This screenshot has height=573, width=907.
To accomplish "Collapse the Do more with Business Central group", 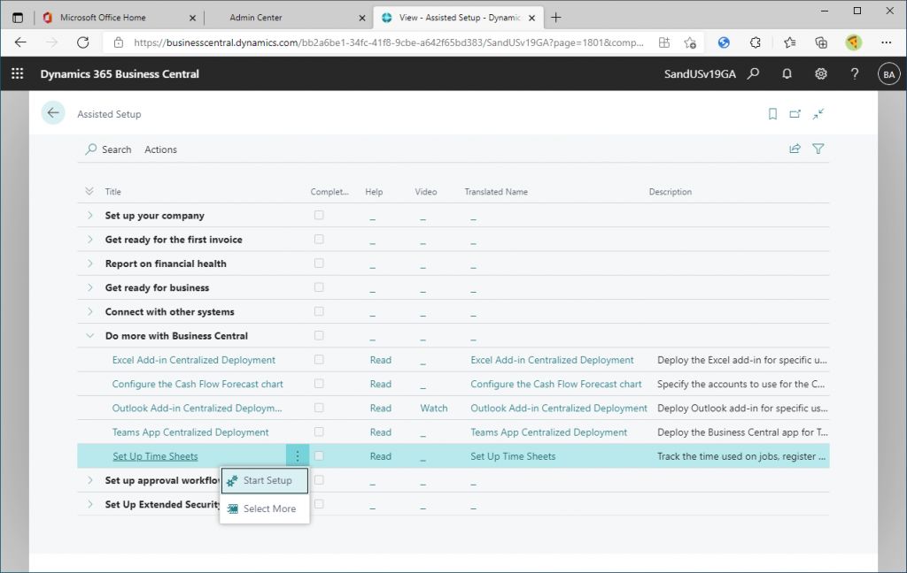I will (x=89, y=336).
